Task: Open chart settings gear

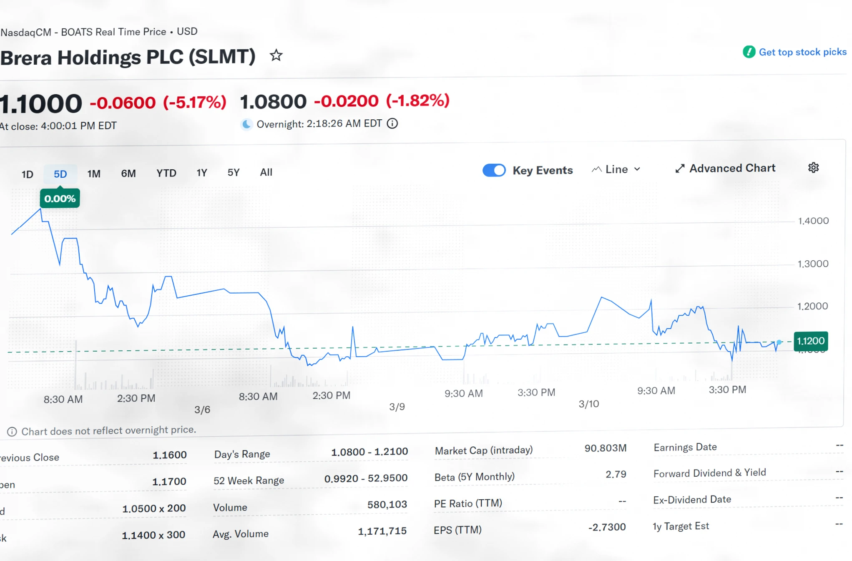Action: [x=813, y=168]
